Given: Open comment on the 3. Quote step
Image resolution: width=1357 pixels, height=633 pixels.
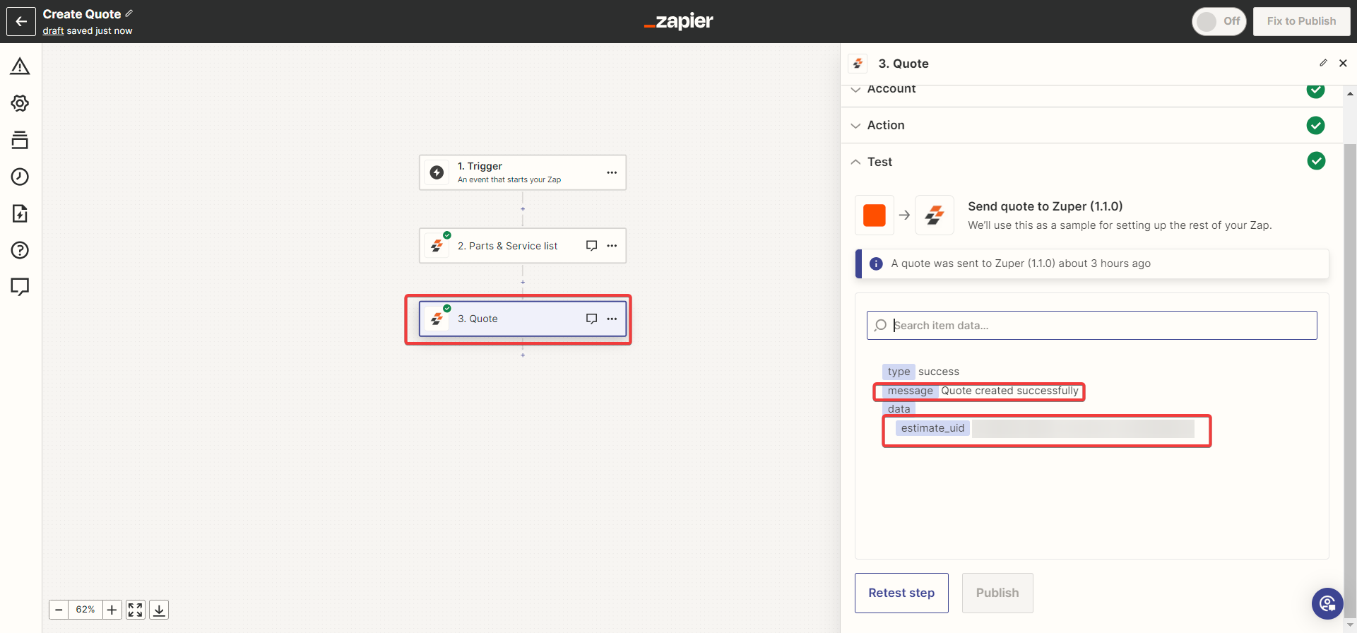Looking at the screenshot, I should pos(592,319).
